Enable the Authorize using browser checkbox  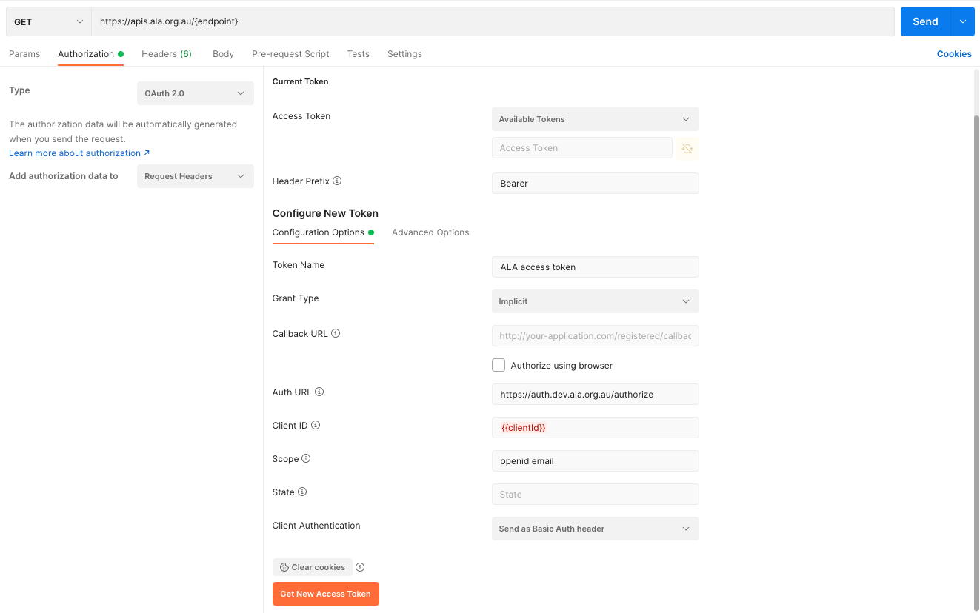tap(499, 364)
